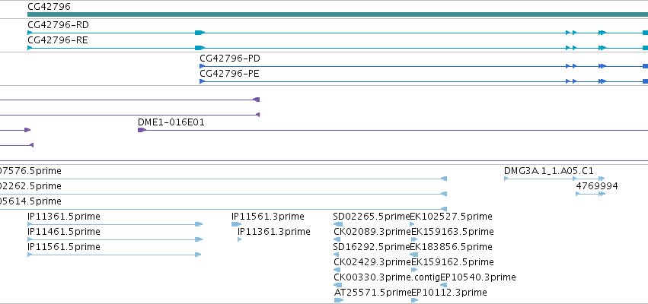The height and width of the screenshot is (304, 648).
Task: Click the partial 05614.5prime label
Action: 30,201
